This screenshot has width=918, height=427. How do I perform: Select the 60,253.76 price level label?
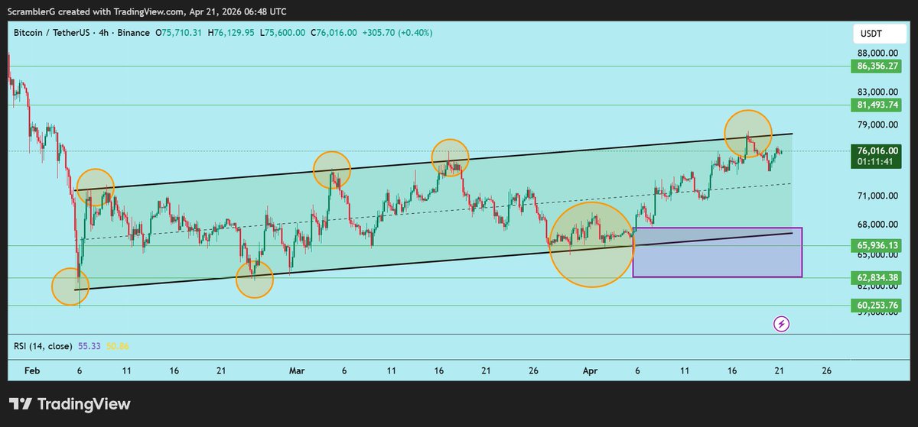point(877,306)
